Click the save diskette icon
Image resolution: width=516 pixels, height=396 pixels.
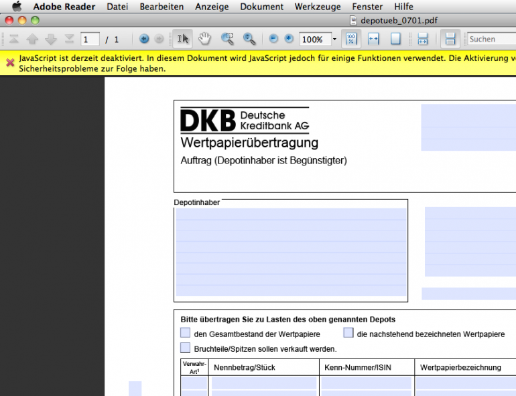[x=450, y=39]
